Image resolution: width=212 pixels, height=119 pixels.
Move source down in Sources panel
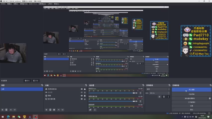pos(63,110)
